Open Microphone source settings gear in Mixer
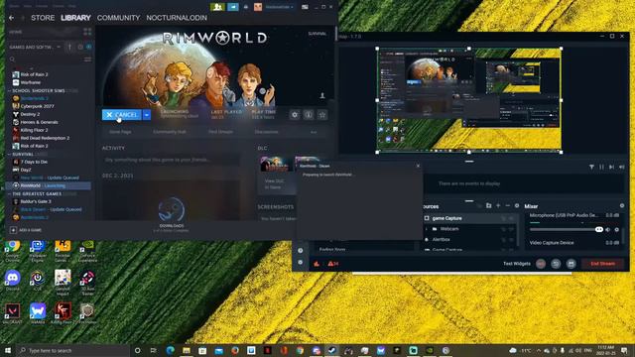 [617, 229]
